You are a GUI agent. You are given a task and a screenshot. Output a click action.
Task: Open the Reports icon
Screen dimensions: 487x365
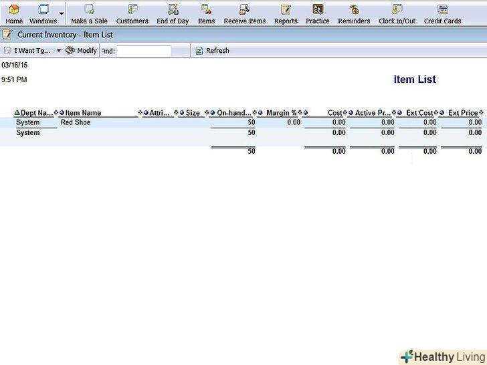[286, 13]
